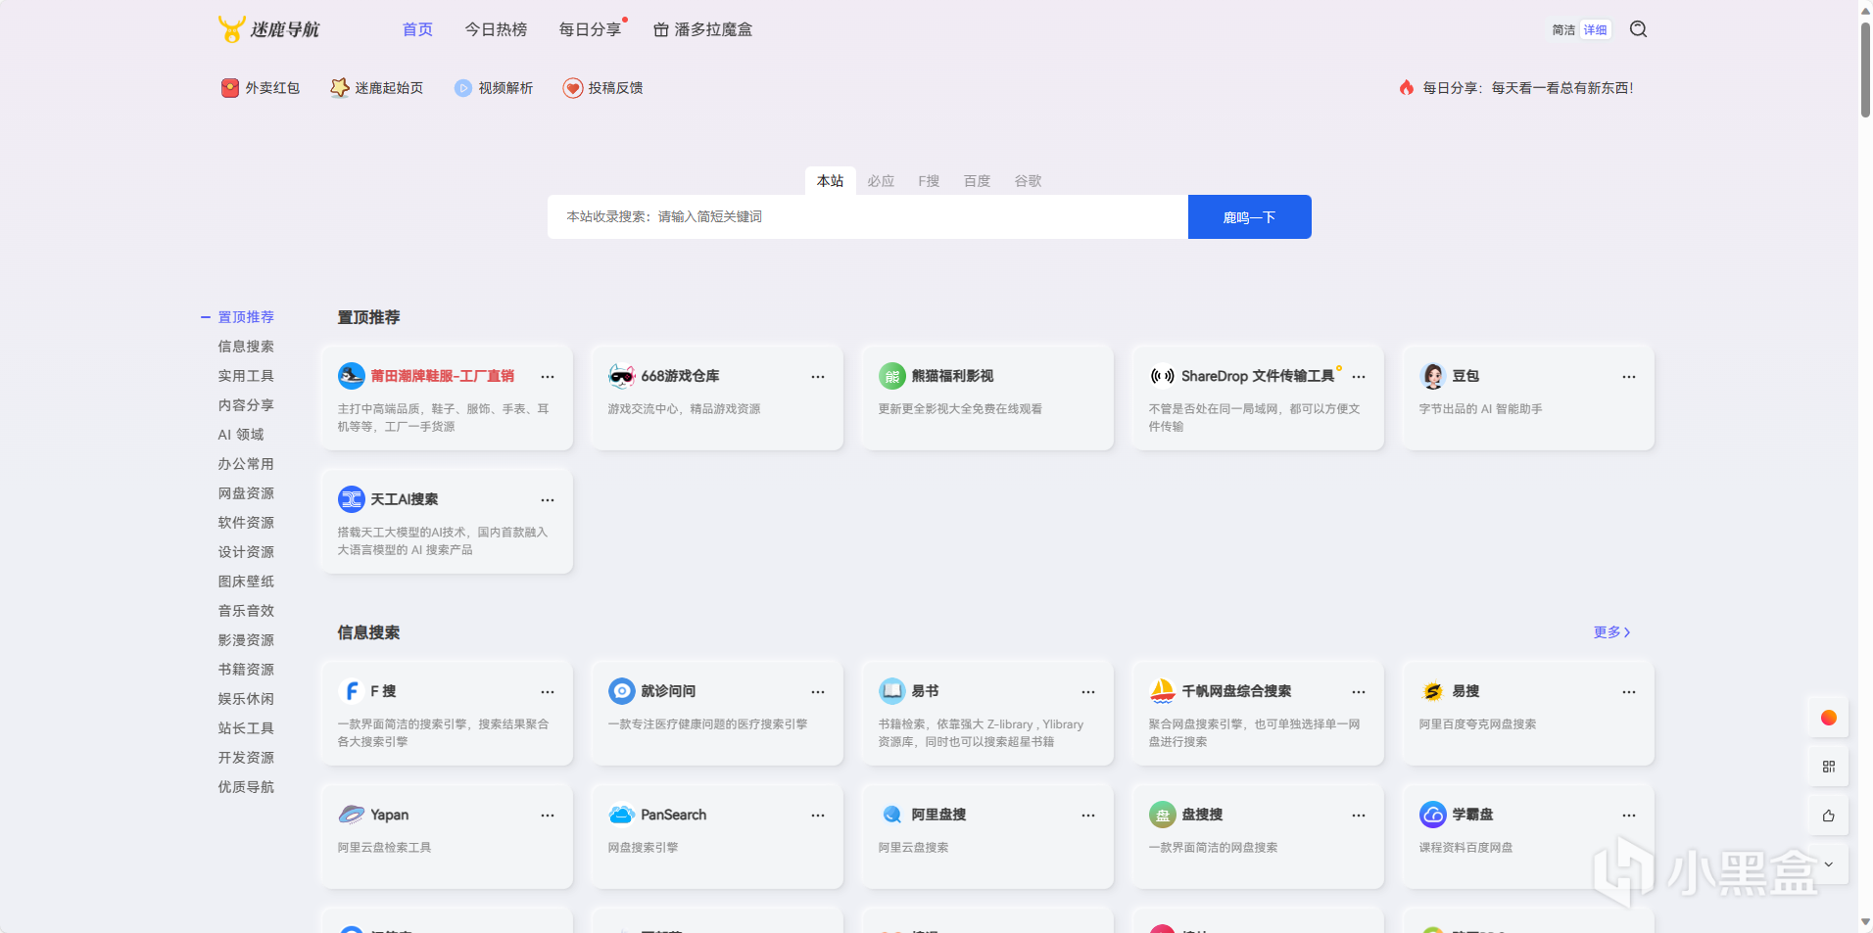Select the 必应 search tab
Viewport: 1873px width, 933px height.
pyautogui.click(x=881, y=181)
